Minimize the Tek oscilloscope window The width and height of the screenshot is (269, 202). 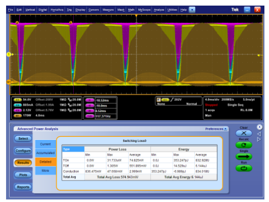247,10
